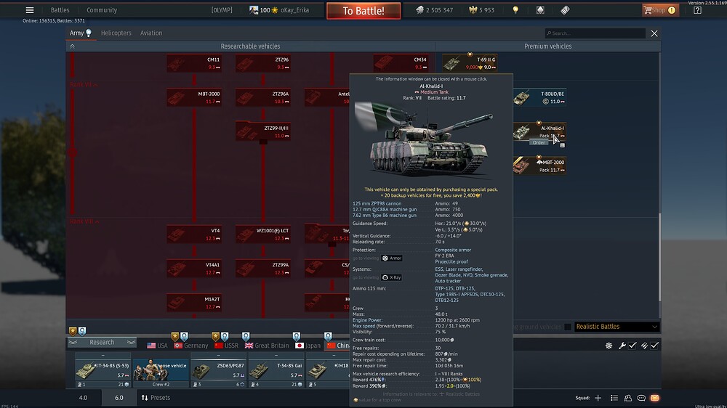This screenshot has width=727, height=408.
Task: Click the lightbulb hints icon in top bar
Action: pos(515,10)
